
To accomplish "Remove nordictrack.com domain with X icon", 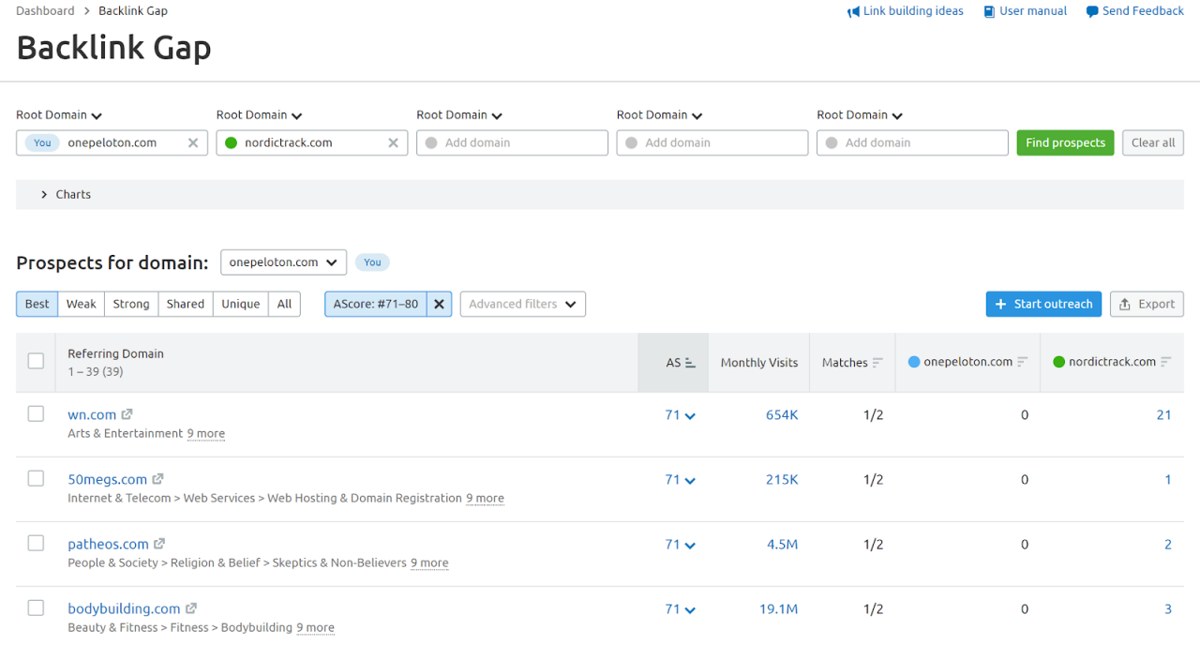I will tap(394, 142).
